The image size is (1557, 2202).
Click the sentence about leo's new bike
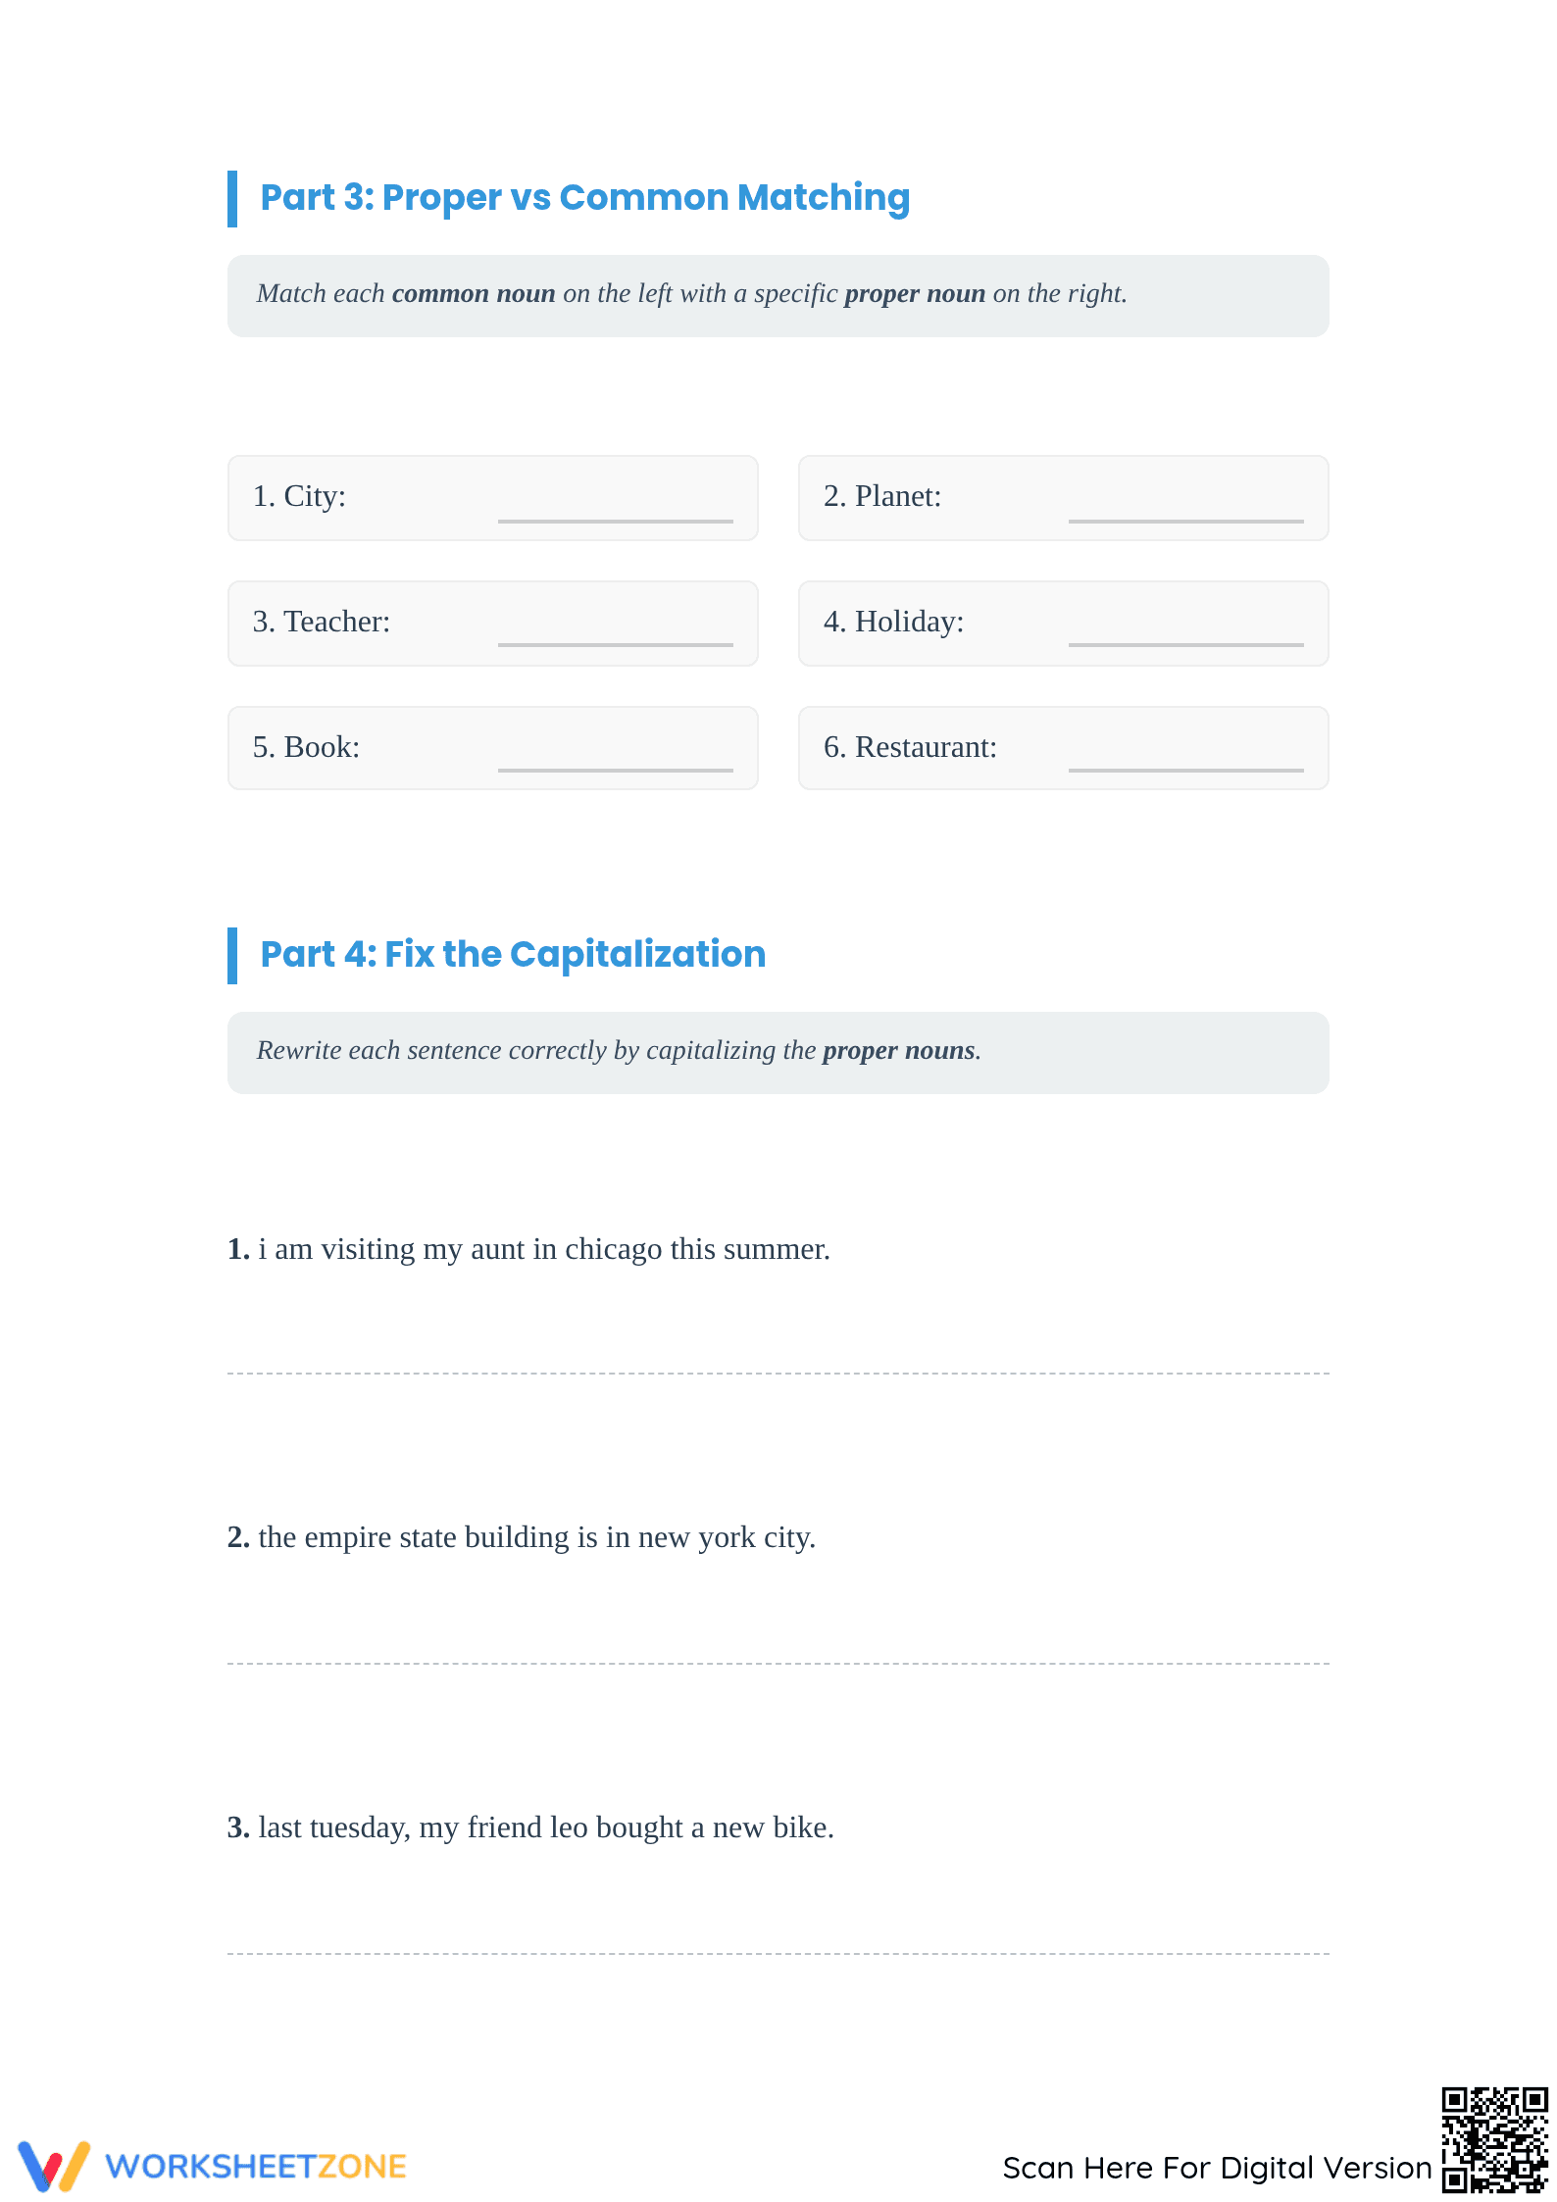tap(530, 1827)
